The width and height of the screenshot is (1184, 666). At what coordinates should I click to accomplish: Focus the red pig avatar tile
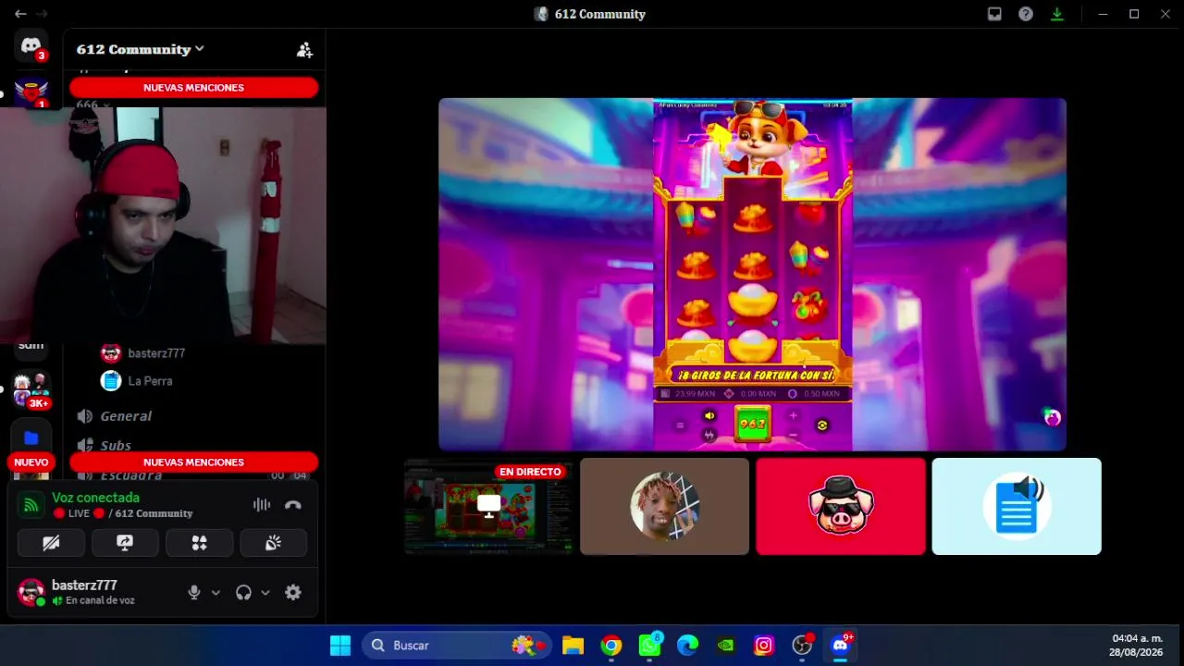tap(841, 507)
